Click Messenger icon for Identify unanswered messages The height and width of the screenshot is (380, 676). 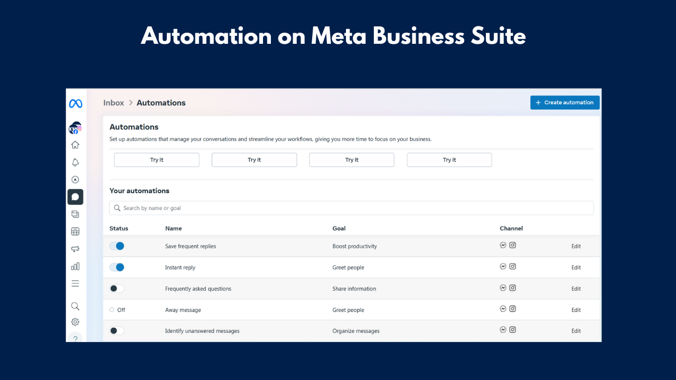tap(503, 330)
